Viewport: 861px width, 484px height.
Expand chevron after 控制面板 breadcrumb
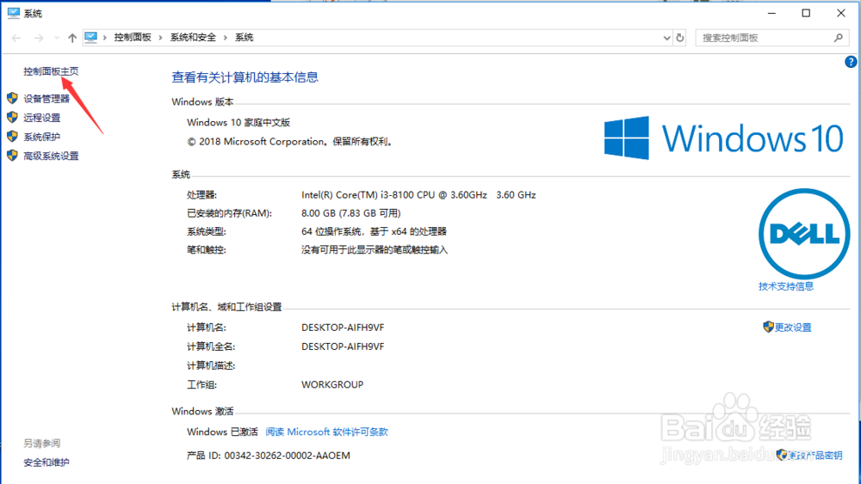coord(160,37)
